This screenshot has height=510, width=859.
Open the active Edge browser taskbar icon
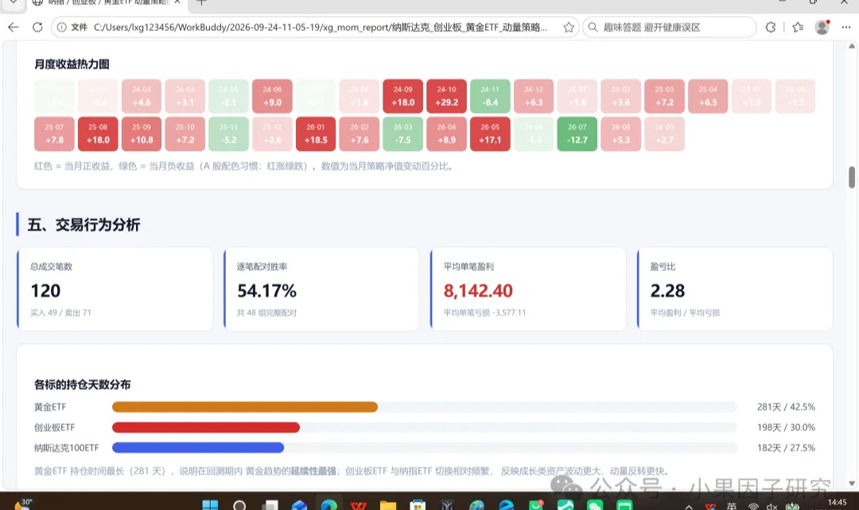click(x=328, y=504)
